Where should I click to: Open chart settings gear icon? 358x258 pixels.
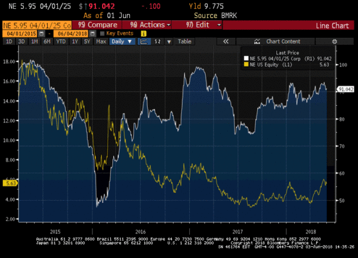[x=335, y=42]
